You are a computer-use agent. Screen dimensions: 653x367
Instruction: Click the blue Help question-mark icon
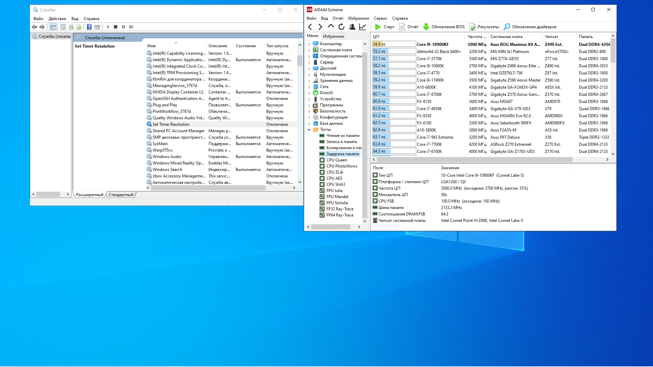click(89, 27)
